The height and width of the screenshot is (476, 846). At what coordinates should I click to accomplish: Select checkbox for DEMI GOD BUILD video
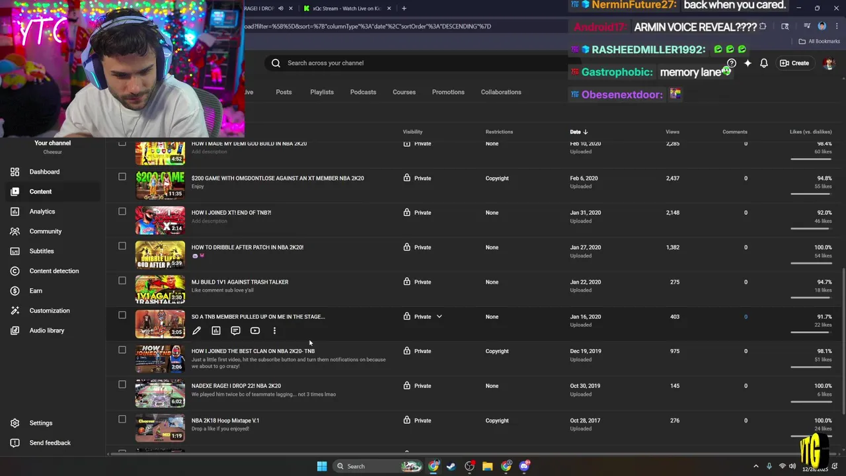click(122, 143)
